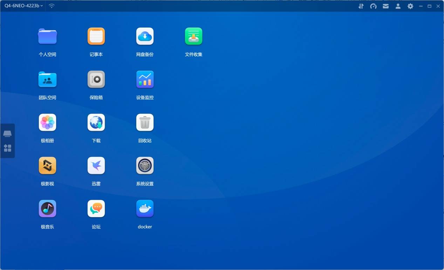Click the mail messages icon in top bar

coord(385,6)
